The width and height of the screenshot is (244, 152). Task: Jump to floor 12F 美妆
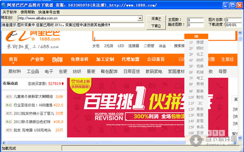tap(196, 109)
